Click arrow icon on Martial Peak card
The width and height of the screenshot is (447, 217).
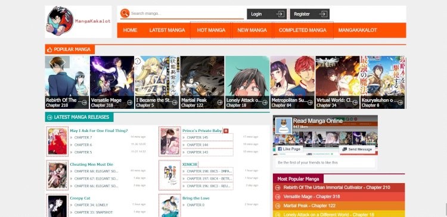pos(220,102)
